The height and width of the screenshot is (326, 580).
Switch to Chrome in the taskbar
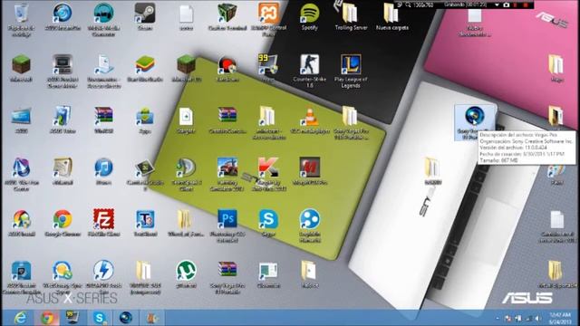tap(47, 318)
